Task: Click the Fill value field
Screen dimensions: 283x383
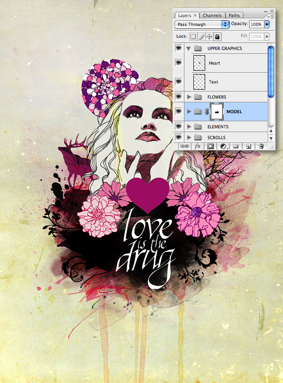Action: pos(257,36)
